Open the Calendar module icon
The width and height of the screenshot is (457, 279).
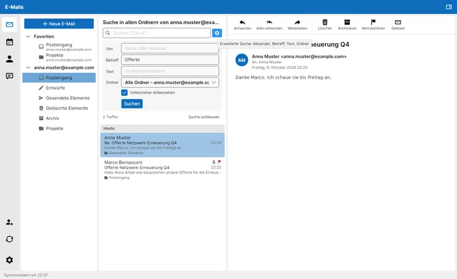[x=10, y=42]
